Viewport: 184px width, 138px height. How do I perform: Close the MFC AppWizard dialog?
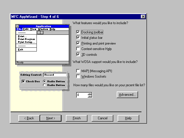tap(143, 16)
